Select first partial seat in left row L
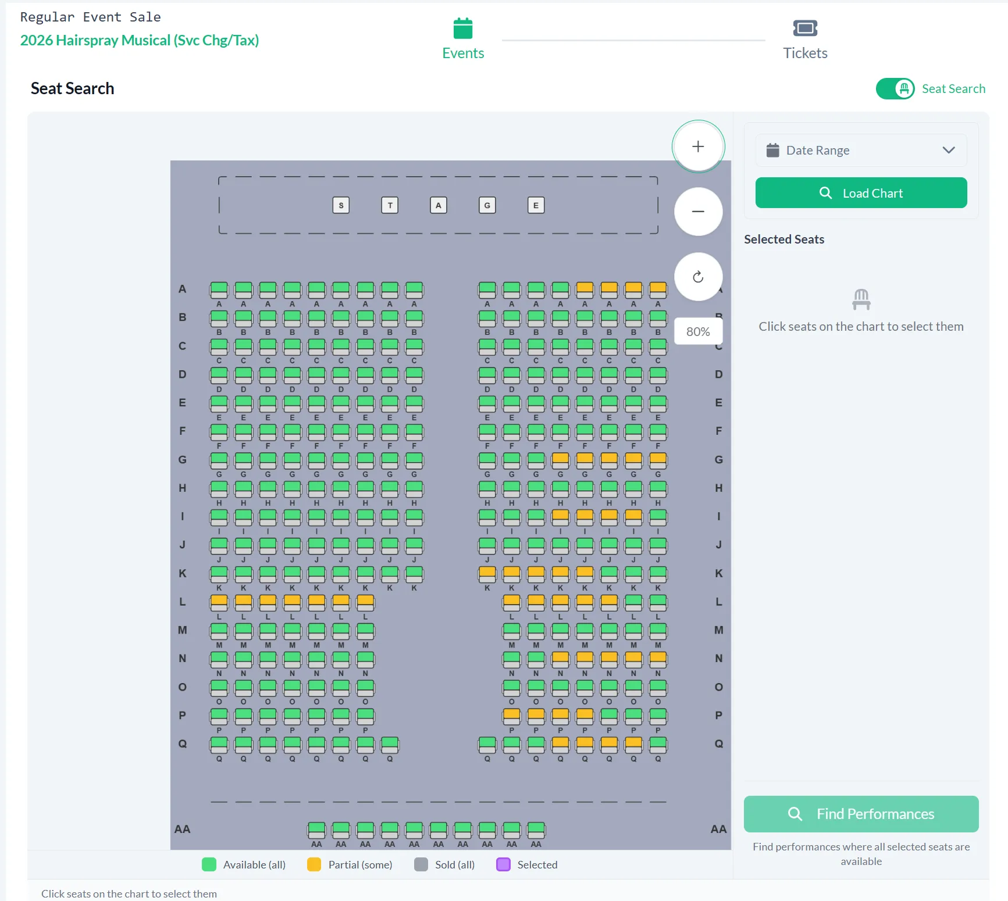 tap(219, 602)
